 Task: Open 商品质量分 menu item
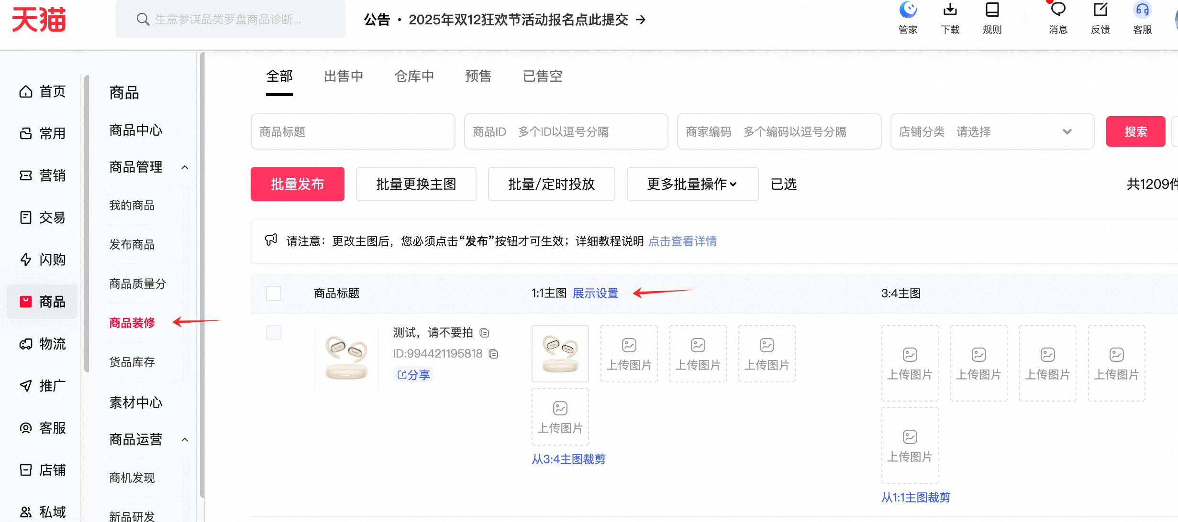click(x=138, y=284)
